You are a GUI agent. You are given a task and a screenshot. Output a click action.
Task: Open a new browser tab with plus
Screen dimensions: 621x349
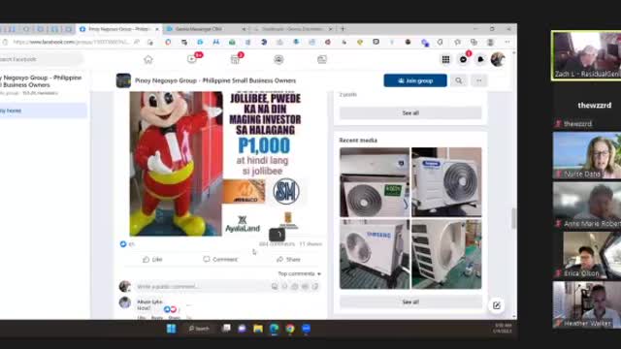(343, 29)
